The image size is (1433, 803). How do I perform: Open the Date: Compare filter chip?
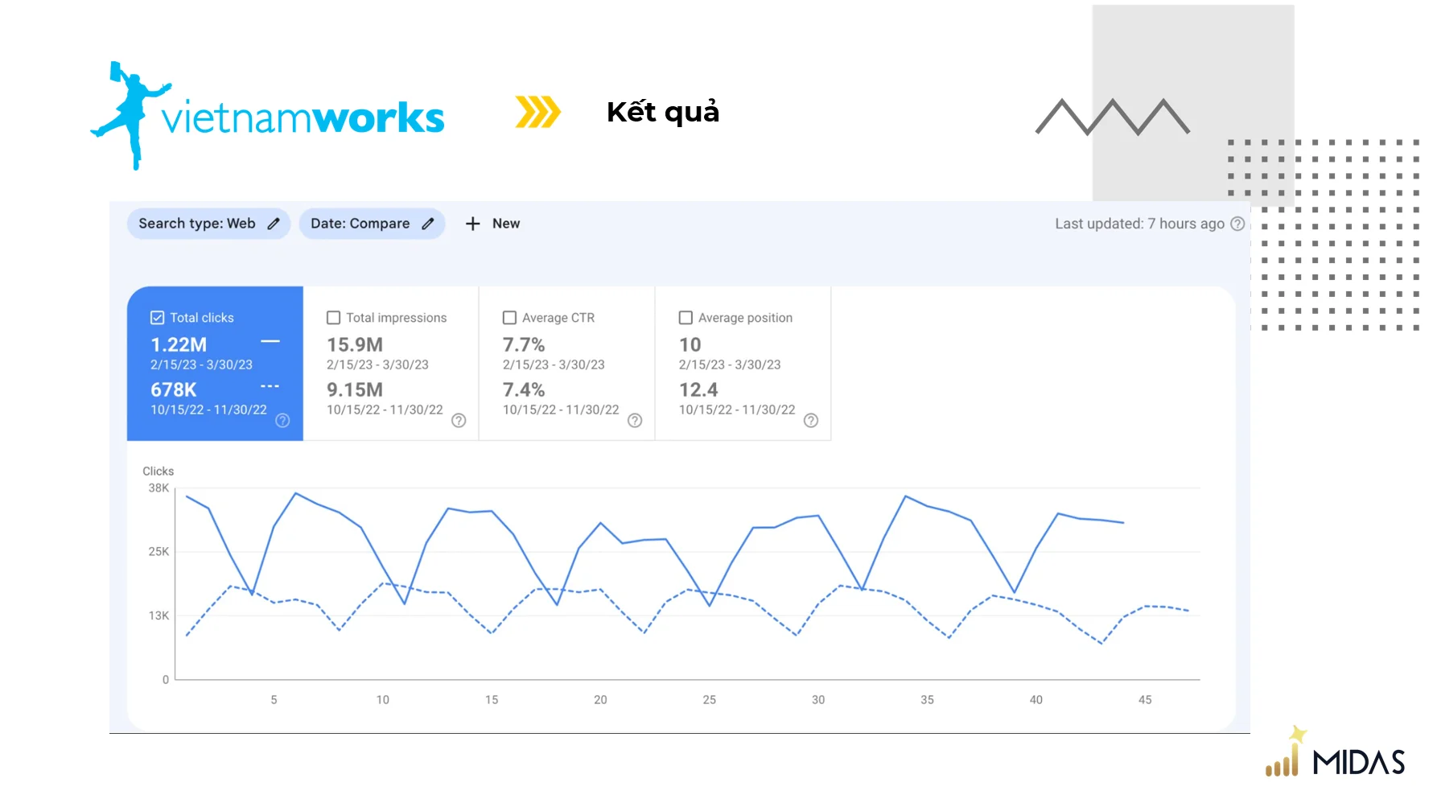(360, 224)
